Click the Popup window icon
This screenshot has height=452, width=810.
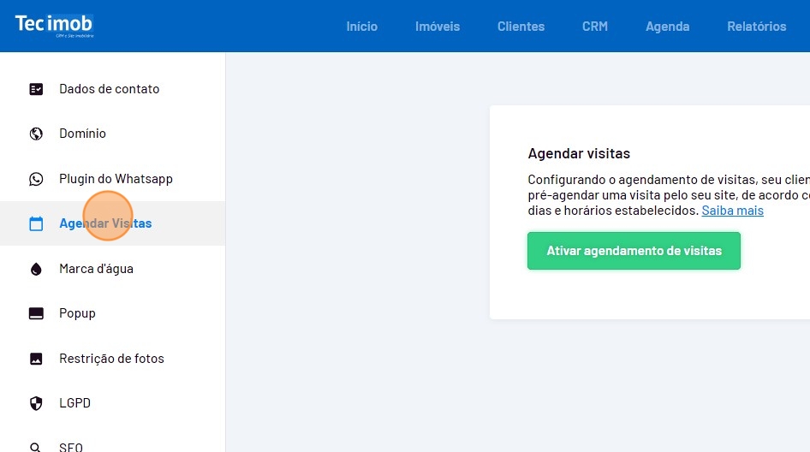36,313
